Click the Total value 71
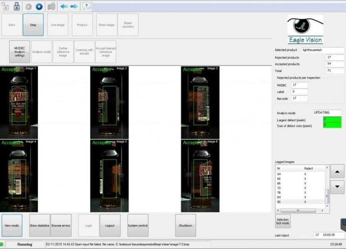The image size is (346, 249). (335, 71)
